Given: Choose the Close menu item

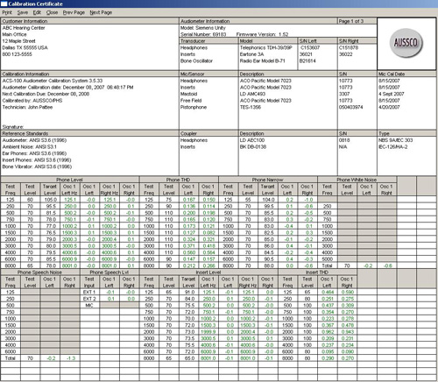Looking at the screenshot, I should 52,12.
